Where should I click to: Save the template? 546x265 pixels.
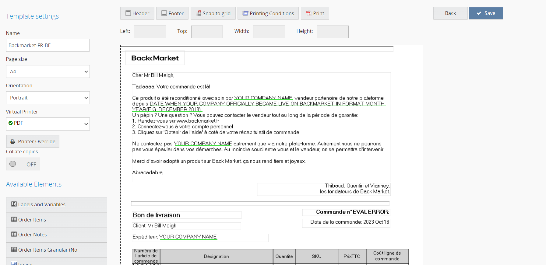(486, 13)
